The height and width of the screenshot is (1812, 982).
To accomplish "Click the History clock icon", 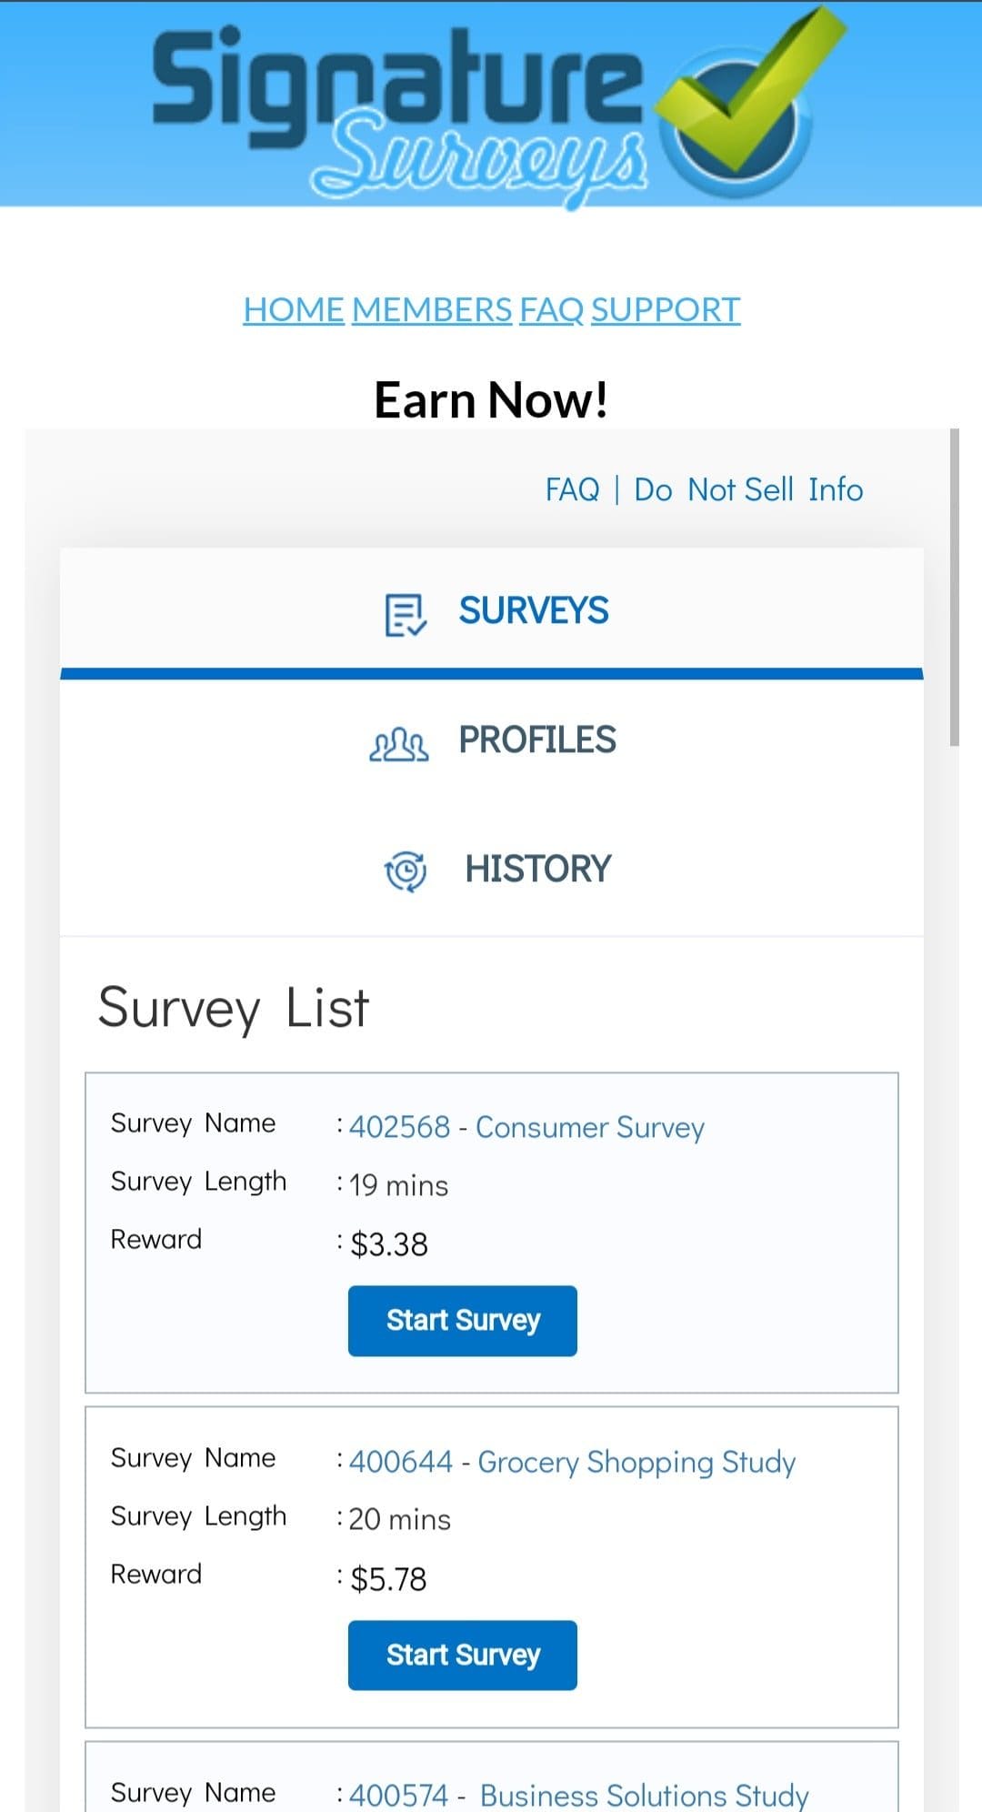I will 406,871.
